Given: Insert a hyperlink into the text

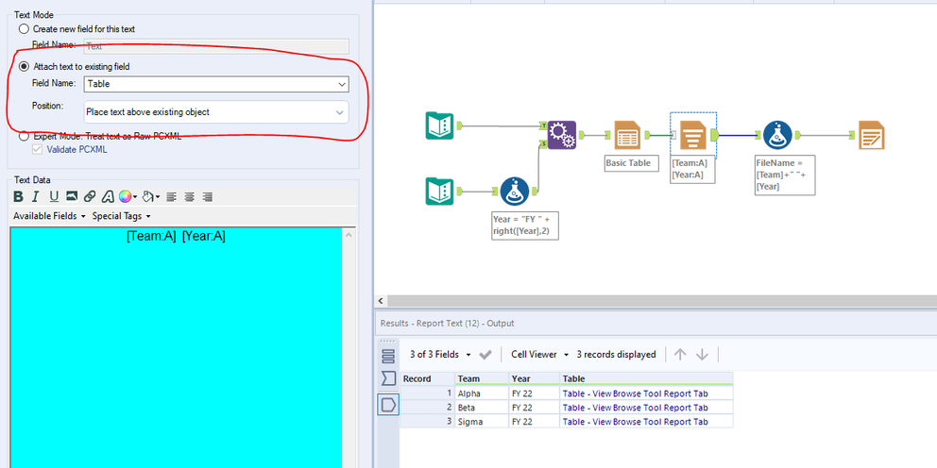Looking at the screenshot, I should (90, 196).
